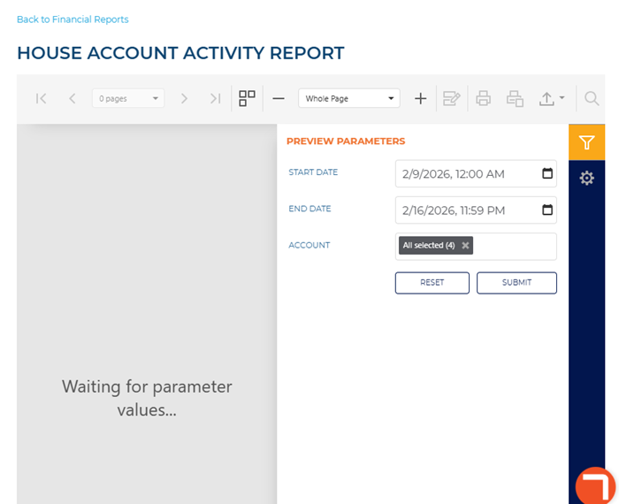The width and height of the screenshot is (619, 504).
Task: Zoom out with the minus icon
Action: [x=279, y=99]
